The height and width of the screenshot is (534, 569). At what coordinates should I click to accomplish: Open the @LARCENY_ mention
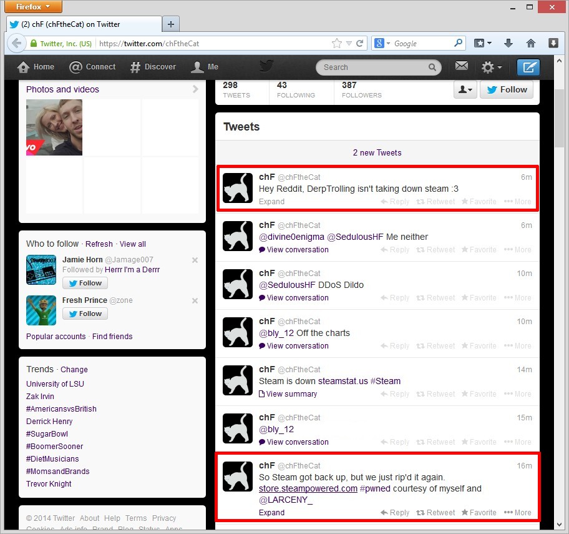click(286, 500)
